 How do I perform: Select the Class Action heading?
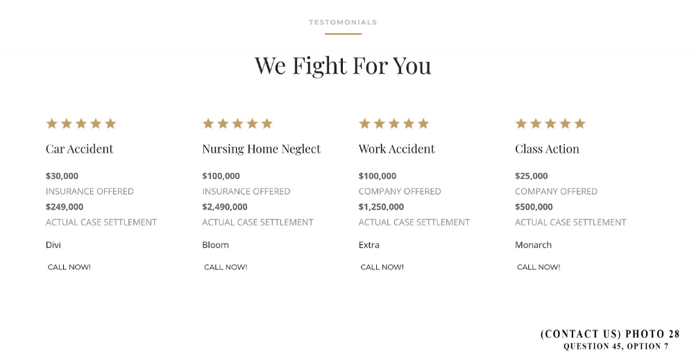[547, 149]
